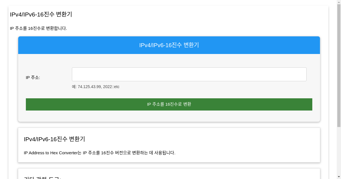Select the page heading 'IPv4/IPv6-16진수 변환기'
Screen dimensions: 341x179
[41, 14]
